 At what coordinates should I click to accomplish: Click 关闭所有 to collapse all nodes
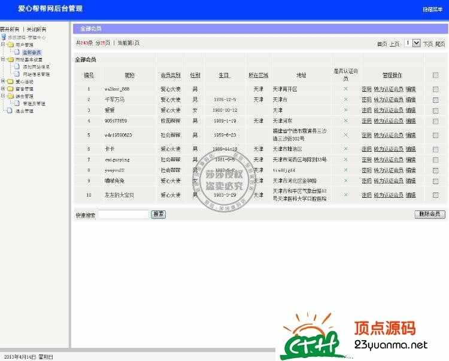coord(37,29)
